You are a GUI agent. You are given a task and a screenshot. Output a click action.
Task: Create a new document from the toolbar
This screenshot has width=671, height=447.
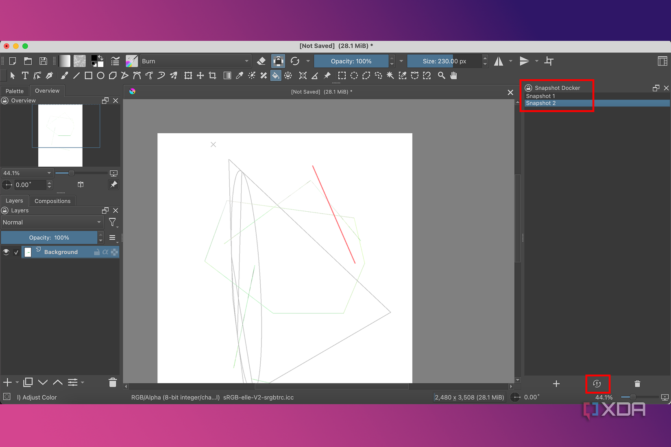(13, 61)
